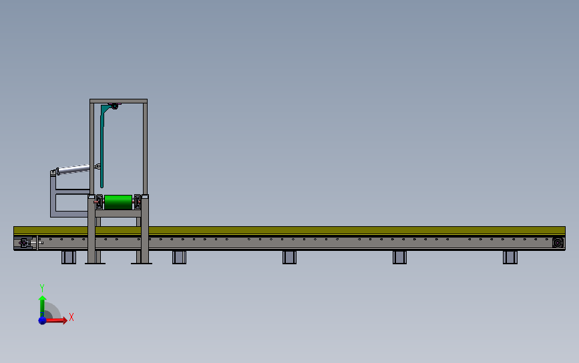This screenshot has height=363, width=579.
Task: Pick the leftmost conveyor support leg
Action: click(69, 257)
